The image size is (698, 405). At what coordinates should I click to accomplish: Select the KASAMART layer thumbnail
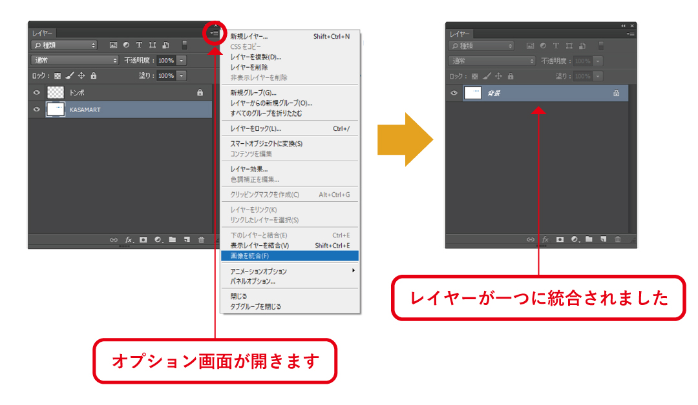coord(56,110)
